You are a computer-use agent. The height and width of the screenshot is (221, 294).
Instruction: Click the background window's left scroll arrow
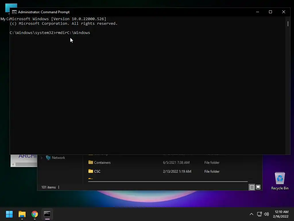[x=13, y=164]
